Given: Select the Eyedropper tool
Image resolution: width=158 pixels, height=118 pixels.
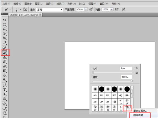Looking at the screenshot, I should (4, 43).
